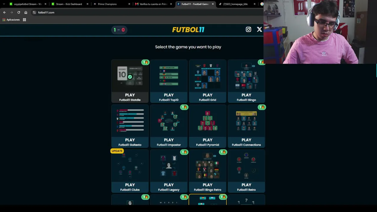Viewport: 377px width, 212px height.
Task: Close the soypipefutbol Stream tab
Action: [x=45, y=4]
